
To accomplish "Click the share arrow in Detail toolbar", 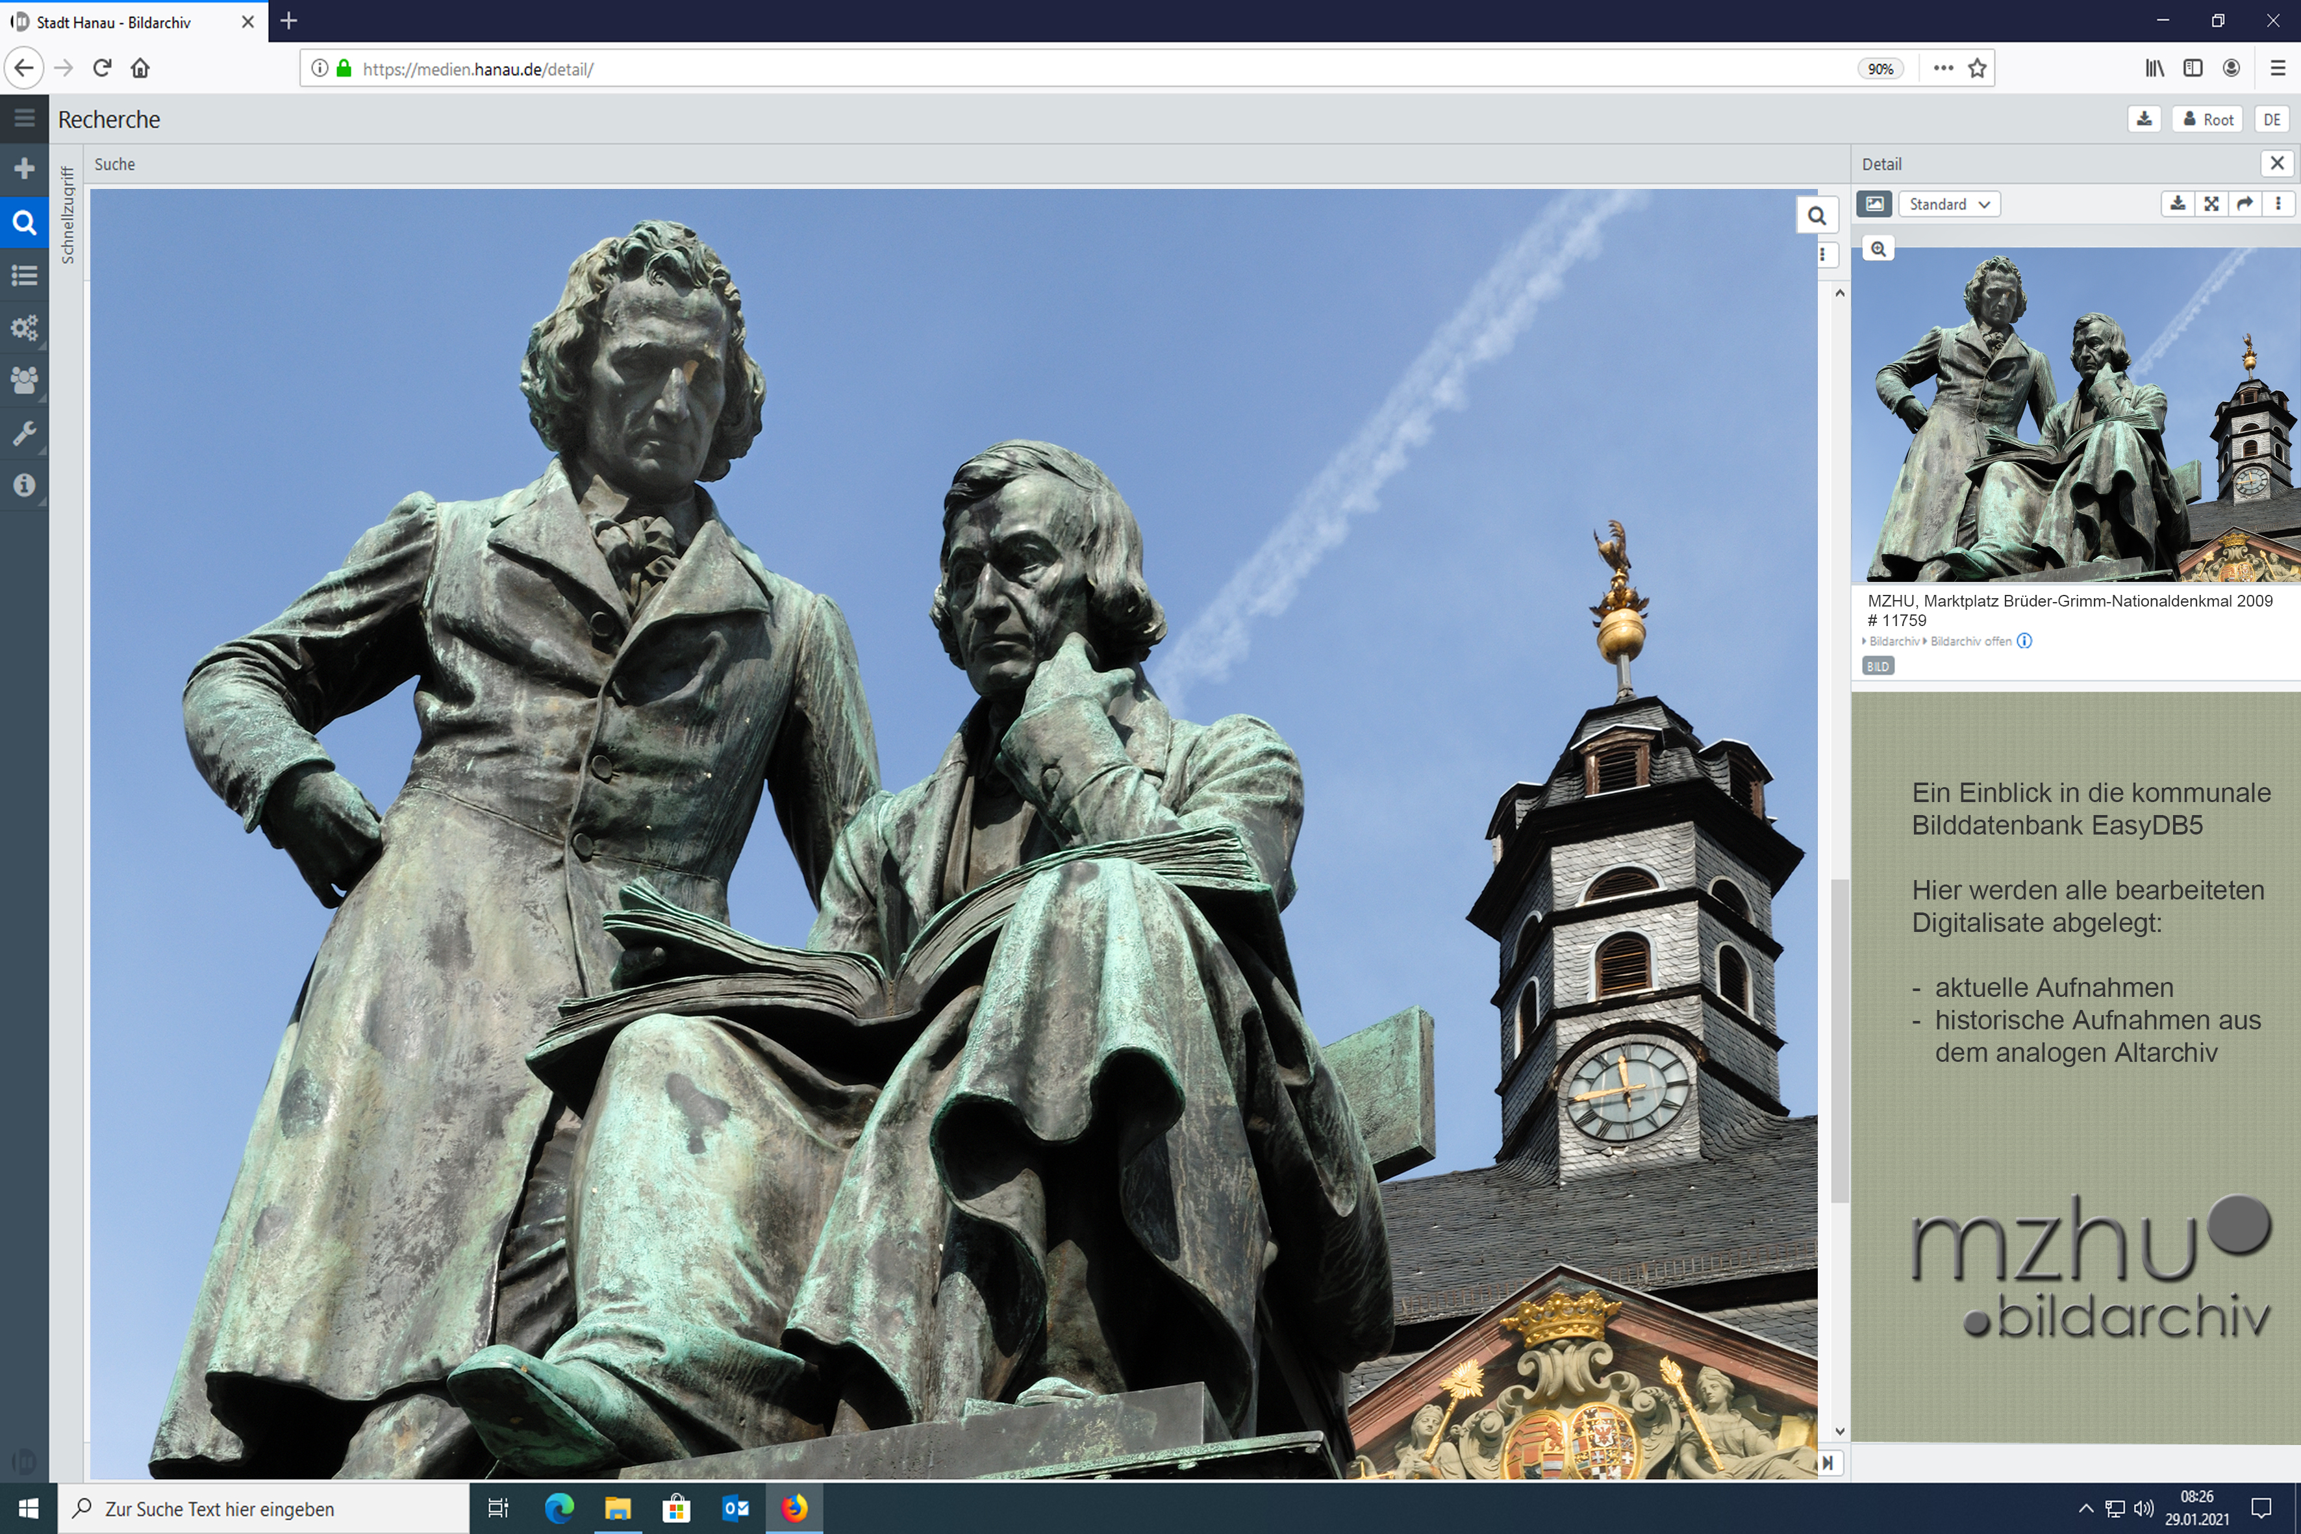I will tap(2245, 203).
